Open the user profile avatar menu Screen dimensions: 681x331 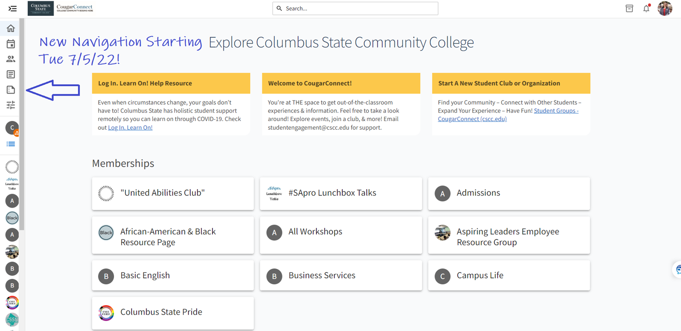(665, 9)
